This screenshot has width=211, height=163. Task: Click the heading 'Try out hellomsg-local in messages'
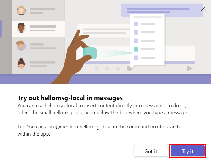coord(70,98)
